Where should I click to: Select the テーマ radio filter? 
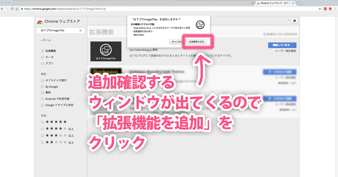click(x=43, y=57)
